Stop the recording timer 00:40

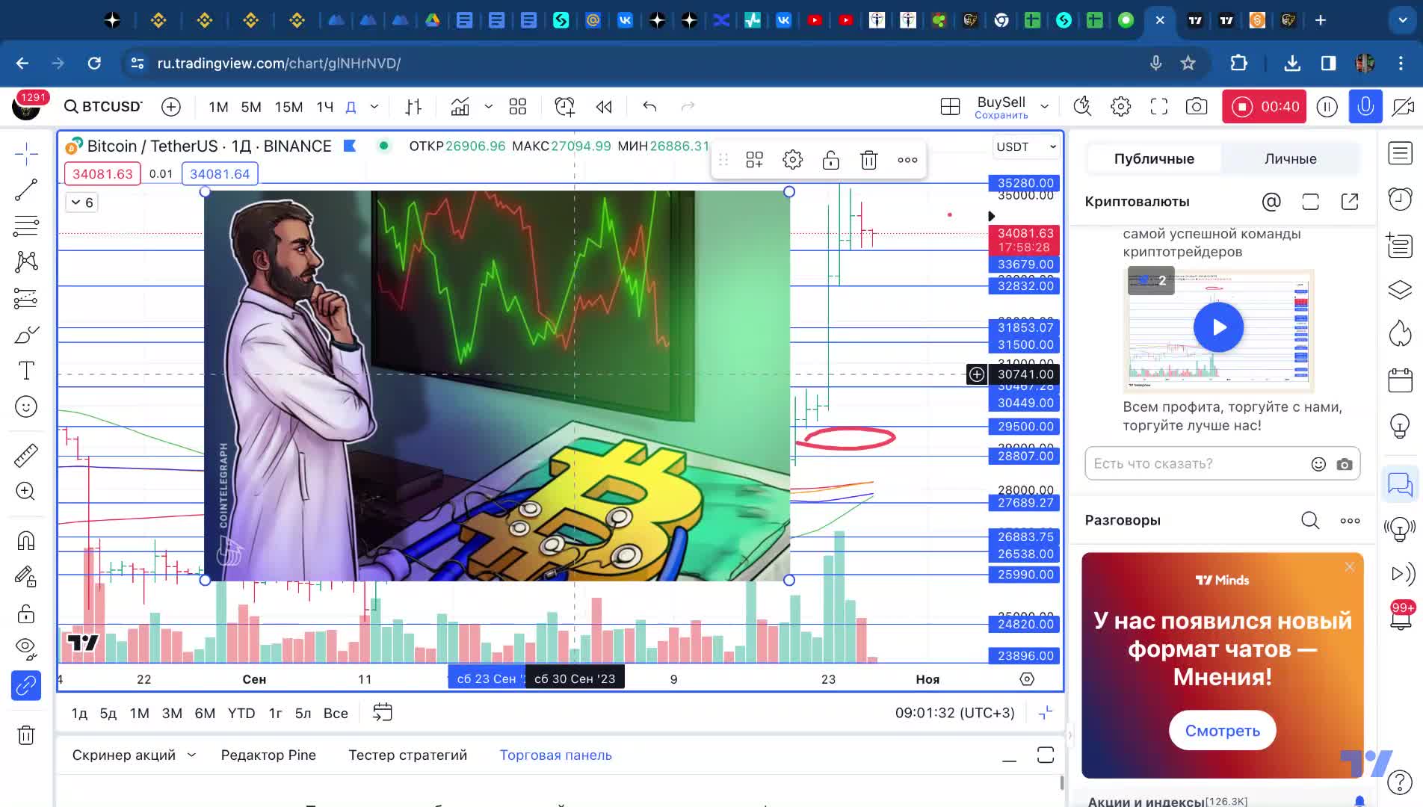coord(1264,107)
